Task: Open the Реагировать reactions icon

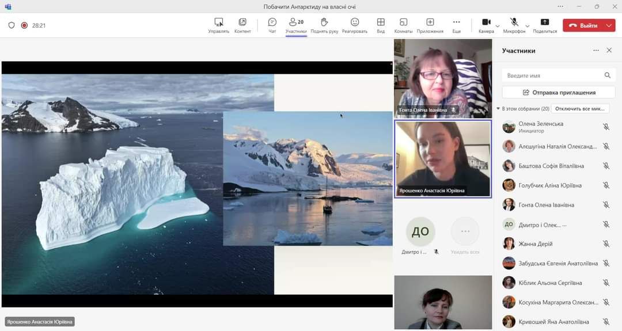Action: 355,22
